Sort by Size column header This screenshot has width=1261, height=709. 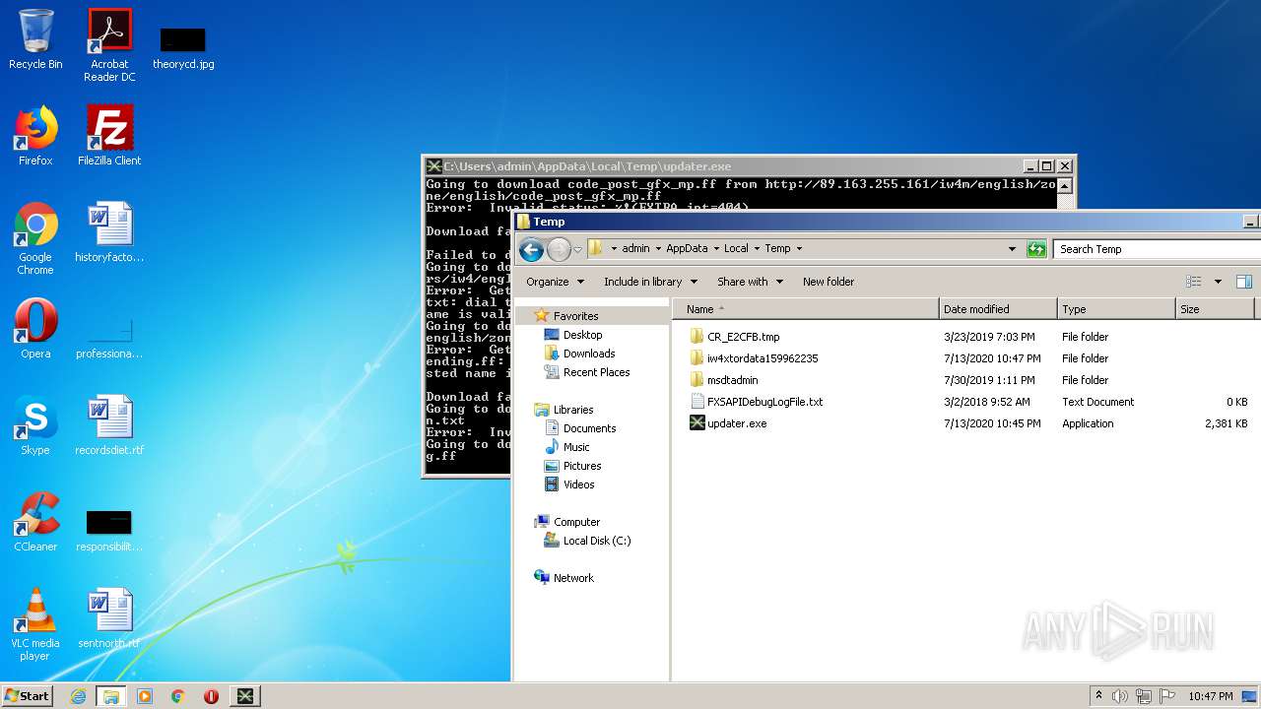1215,309
